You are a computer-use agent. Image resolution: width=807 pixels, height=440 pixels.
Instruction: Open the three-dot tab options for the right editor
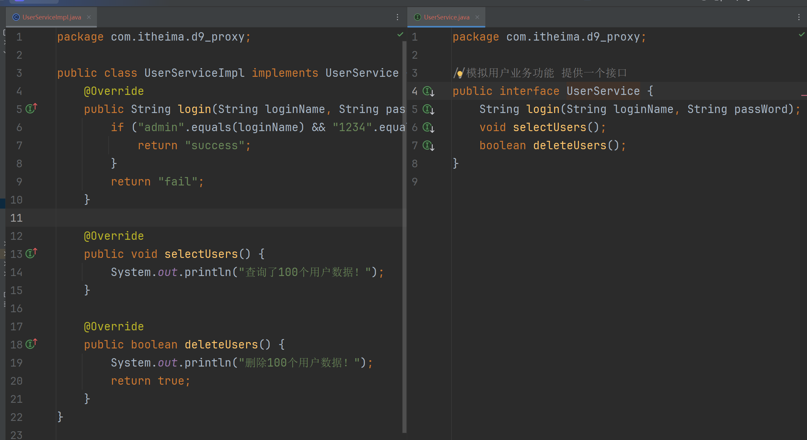click(799, 17)
